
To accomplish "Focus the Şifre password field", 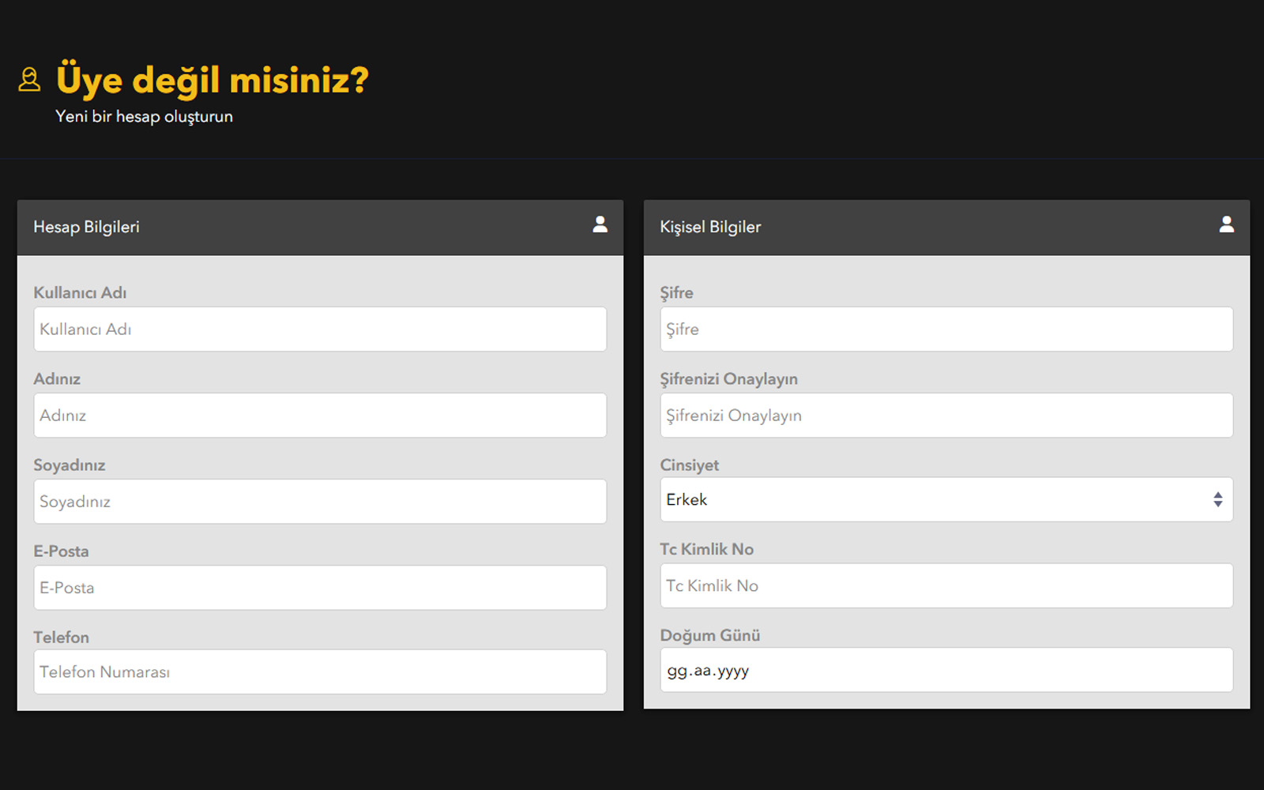I will coord(946,329).
